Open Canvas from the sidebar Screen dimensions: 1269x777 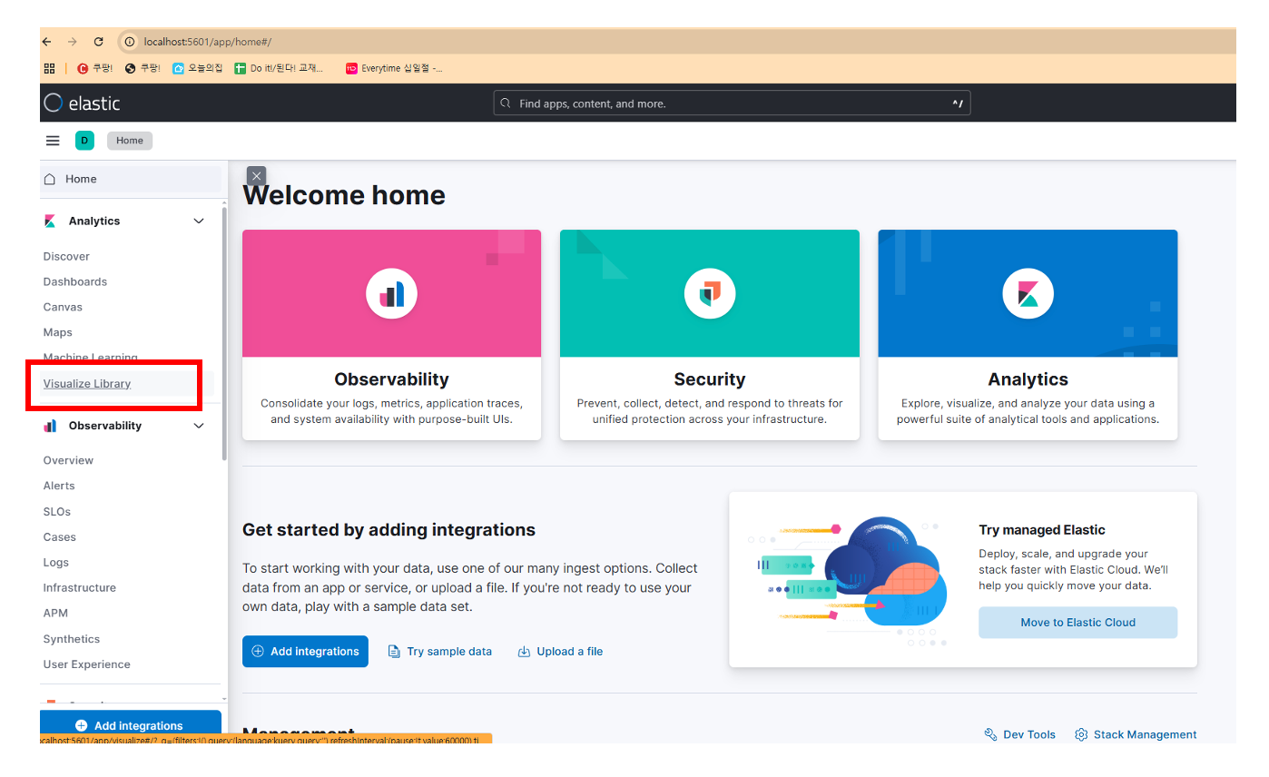63,307
